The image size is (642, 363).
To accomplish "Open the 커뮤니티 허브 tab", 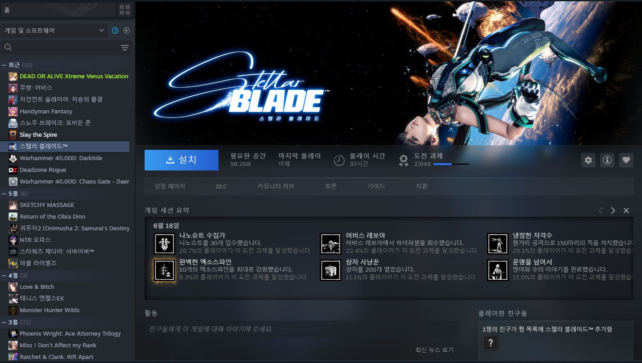I will [x=276, y=186].
